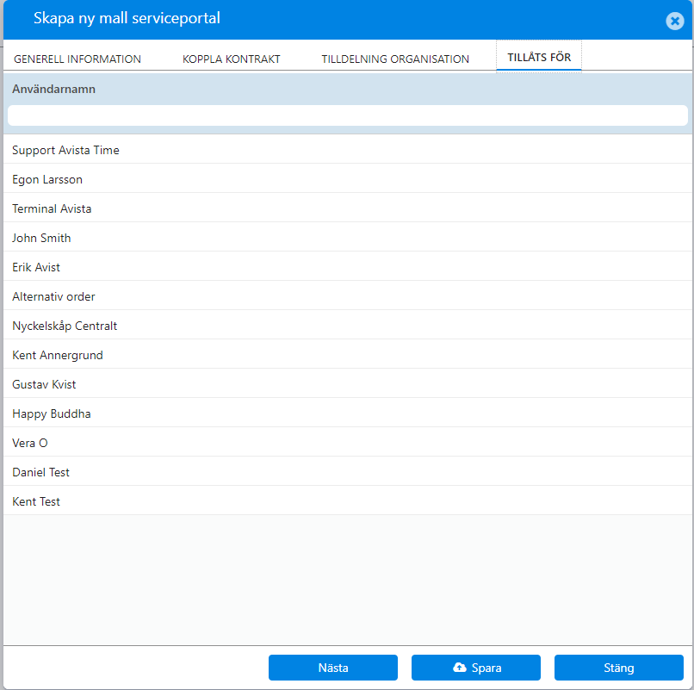Select the Vera O row
The height and width of the screenshot is (690, 694).
348,443
